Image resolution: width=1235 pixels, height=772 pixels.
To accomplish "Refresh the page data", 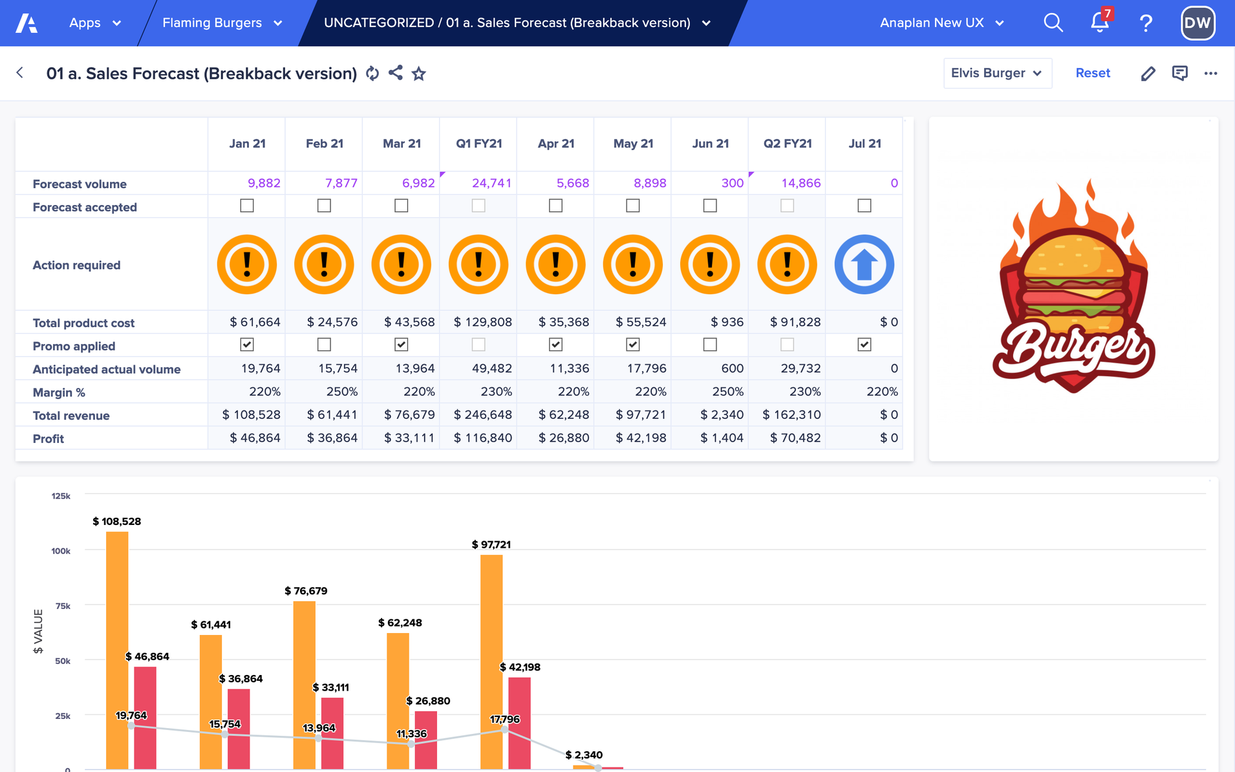I will point(372,73).
